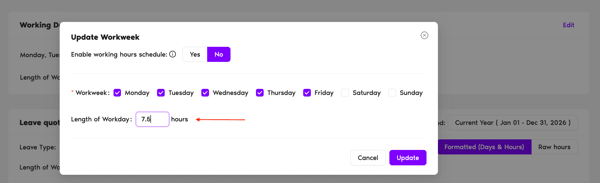
Task: Keep working hours schedule set to No
Action: pyautogui.click(x=219, y=54)
